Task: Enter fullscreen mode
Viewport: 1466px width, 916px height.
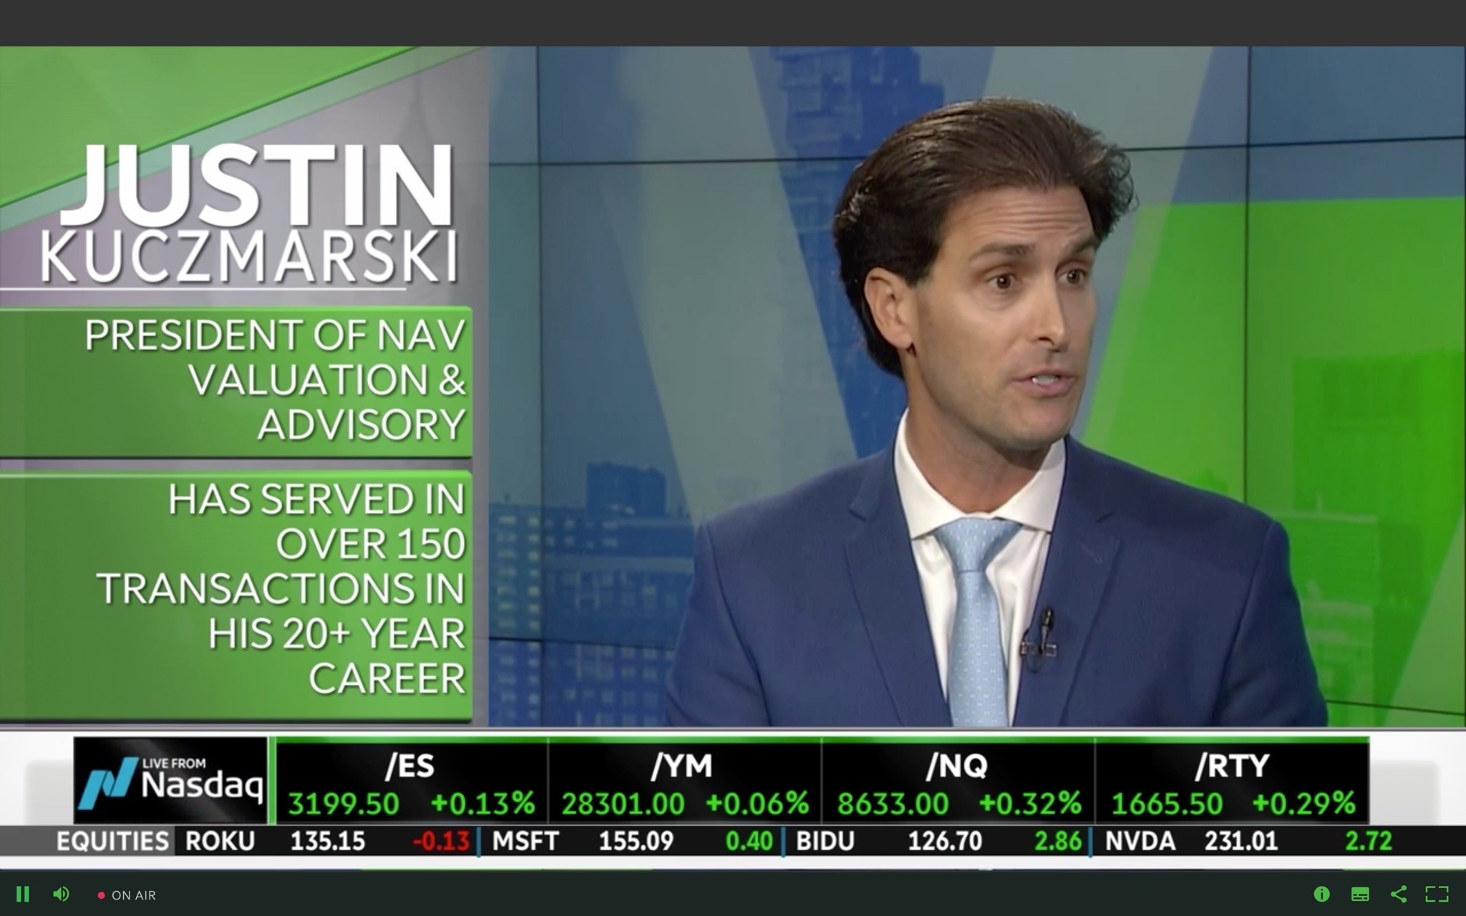Action: pyautogui.click(x=1437, y=894)
